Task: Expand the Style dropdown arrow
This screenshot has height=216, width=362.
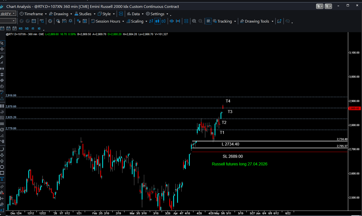Action: coord(114,14)
